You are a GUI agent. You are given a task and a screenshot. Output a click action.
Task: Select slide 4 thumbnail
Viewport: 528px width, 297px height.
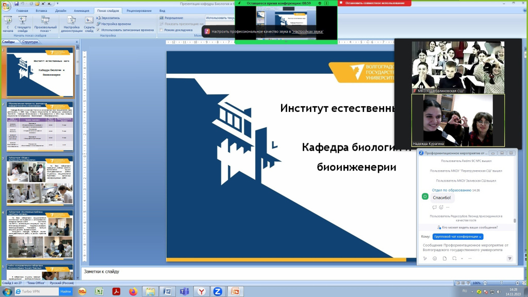point(40,235)
